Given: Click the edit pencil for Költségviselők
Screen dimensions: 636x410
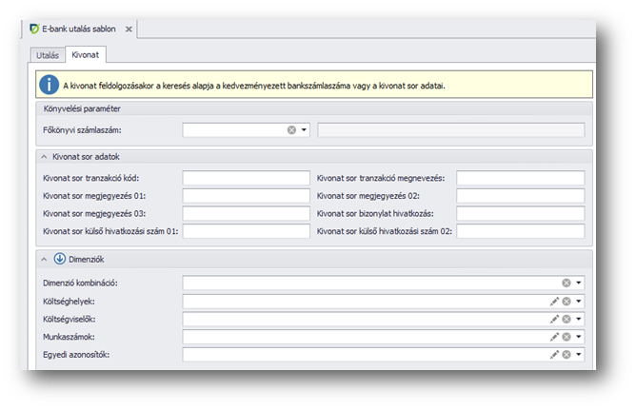Looking at the screenshot, I should click(x=553, y=319).
